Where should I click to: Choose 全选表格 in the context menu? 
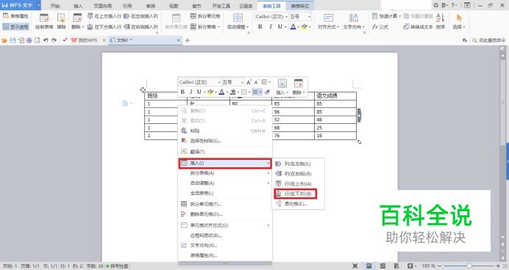(225, 193)
